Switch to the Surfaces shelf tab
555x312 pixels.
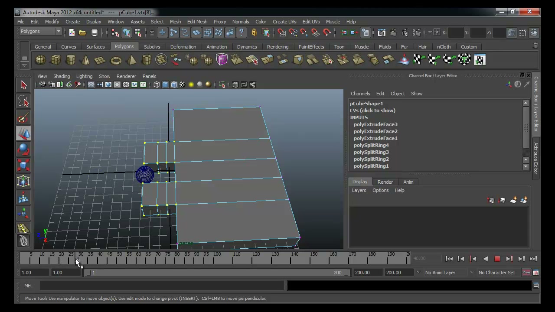coord(95,47)
